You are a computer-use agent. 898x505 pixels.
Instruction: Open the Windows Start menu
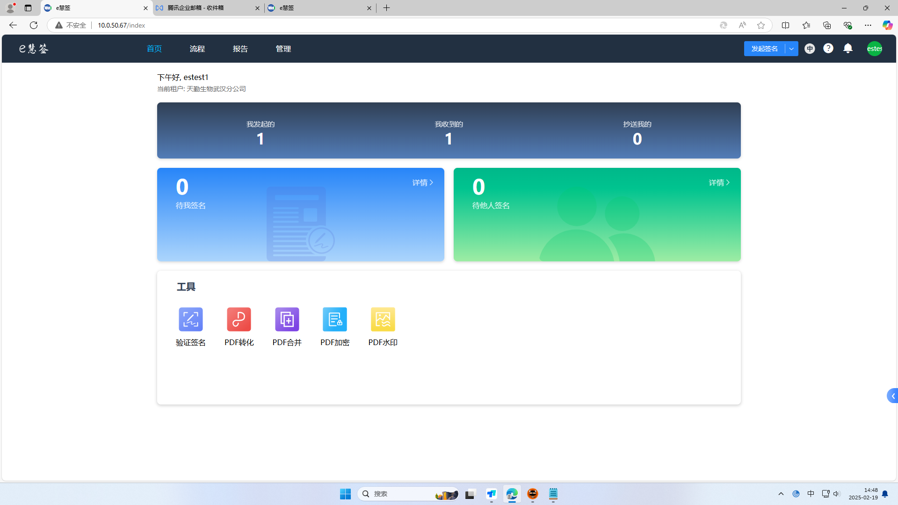(345, 494)
